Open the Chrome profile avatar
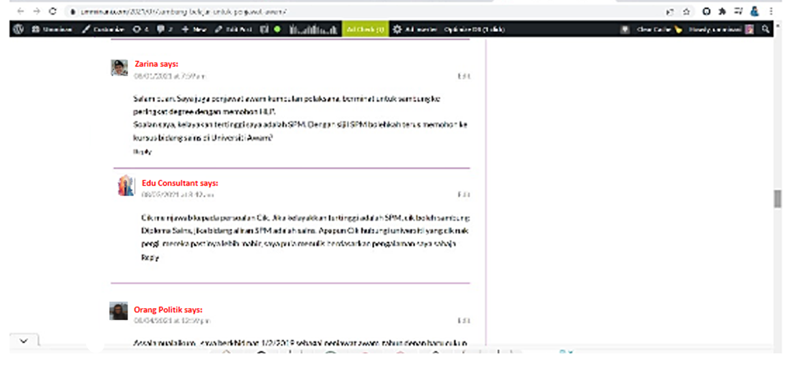 tap(754, 12)
